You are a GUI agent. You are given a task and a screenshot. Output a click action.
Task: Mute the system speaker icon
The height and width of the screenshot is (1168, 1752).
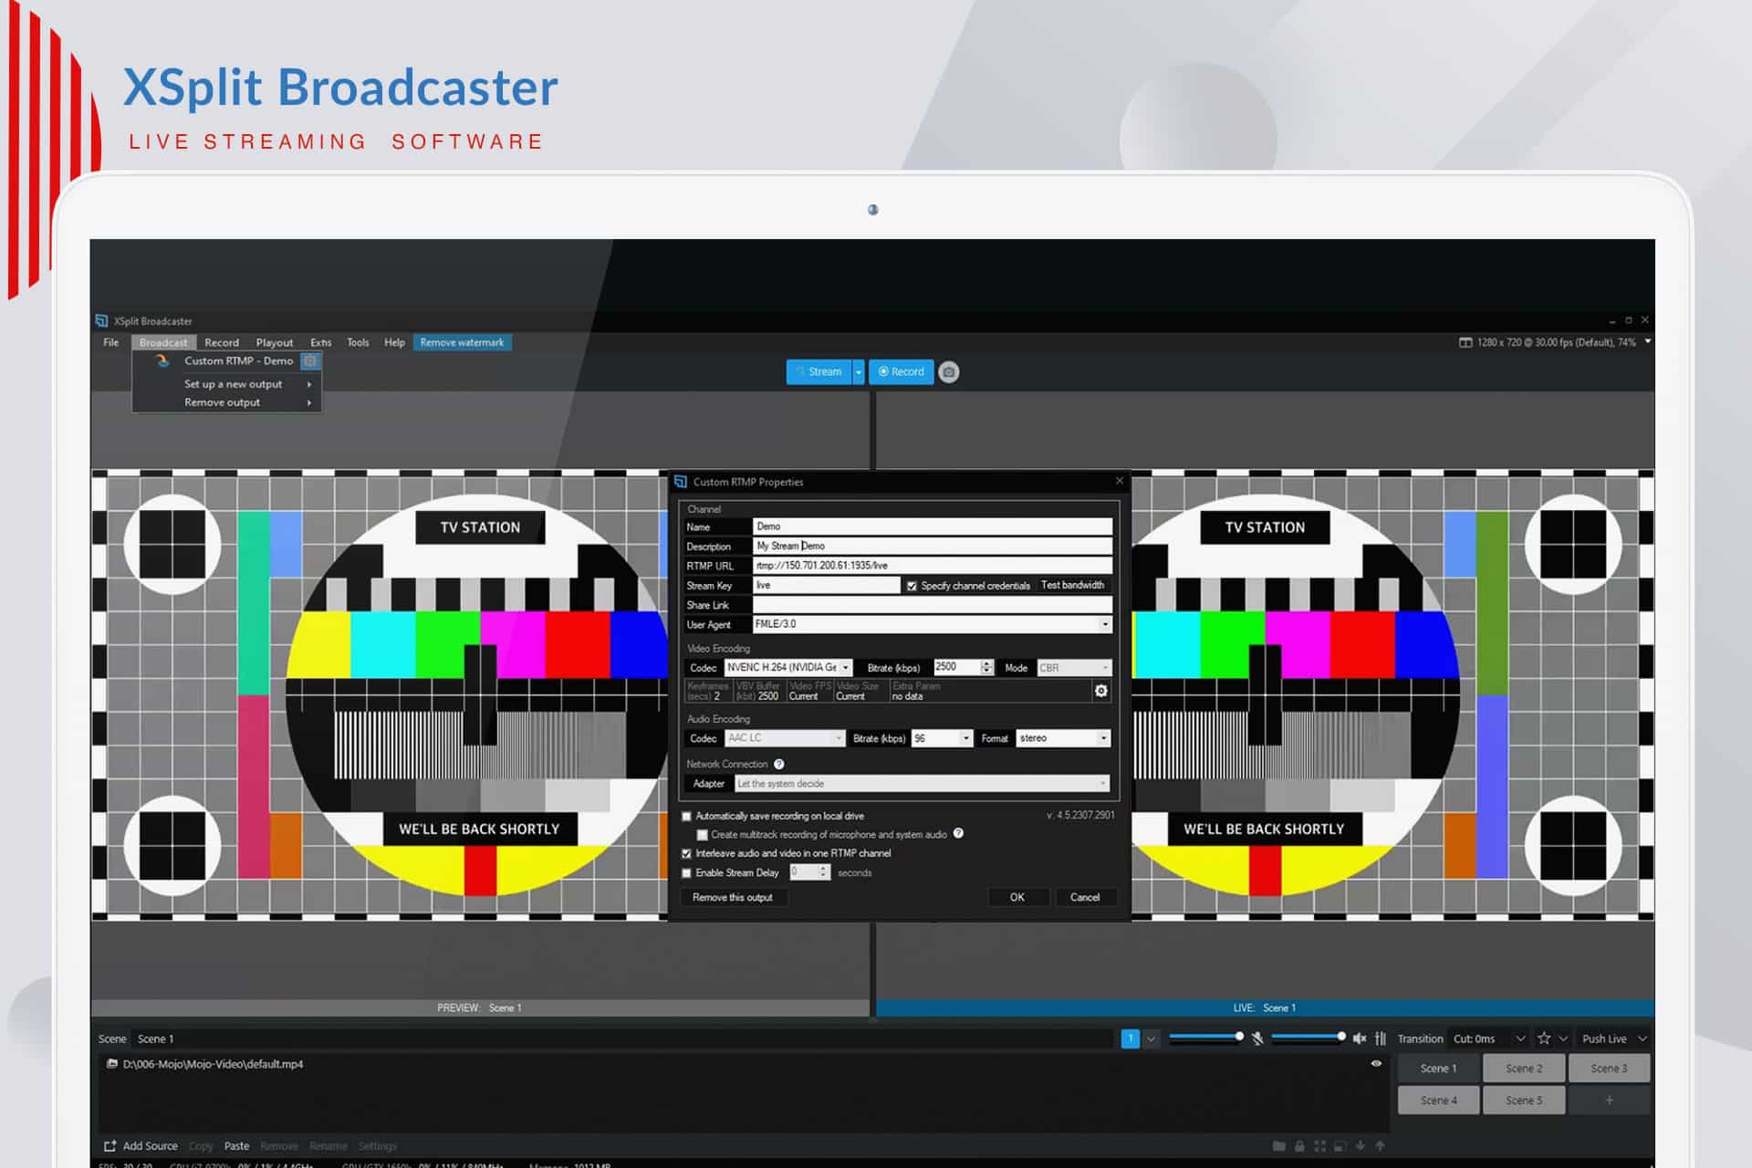click(1360, 1038)
